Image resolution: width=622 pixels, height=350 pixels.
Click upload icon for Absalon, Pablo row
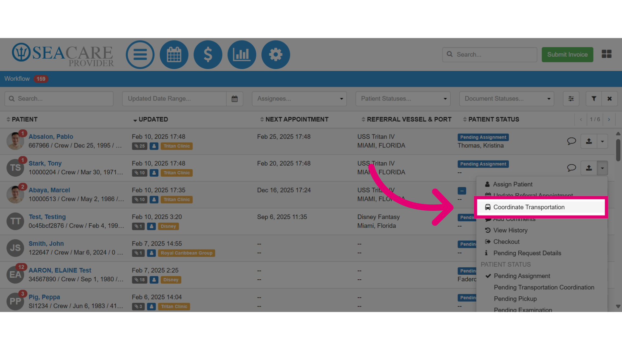point(589,141)
